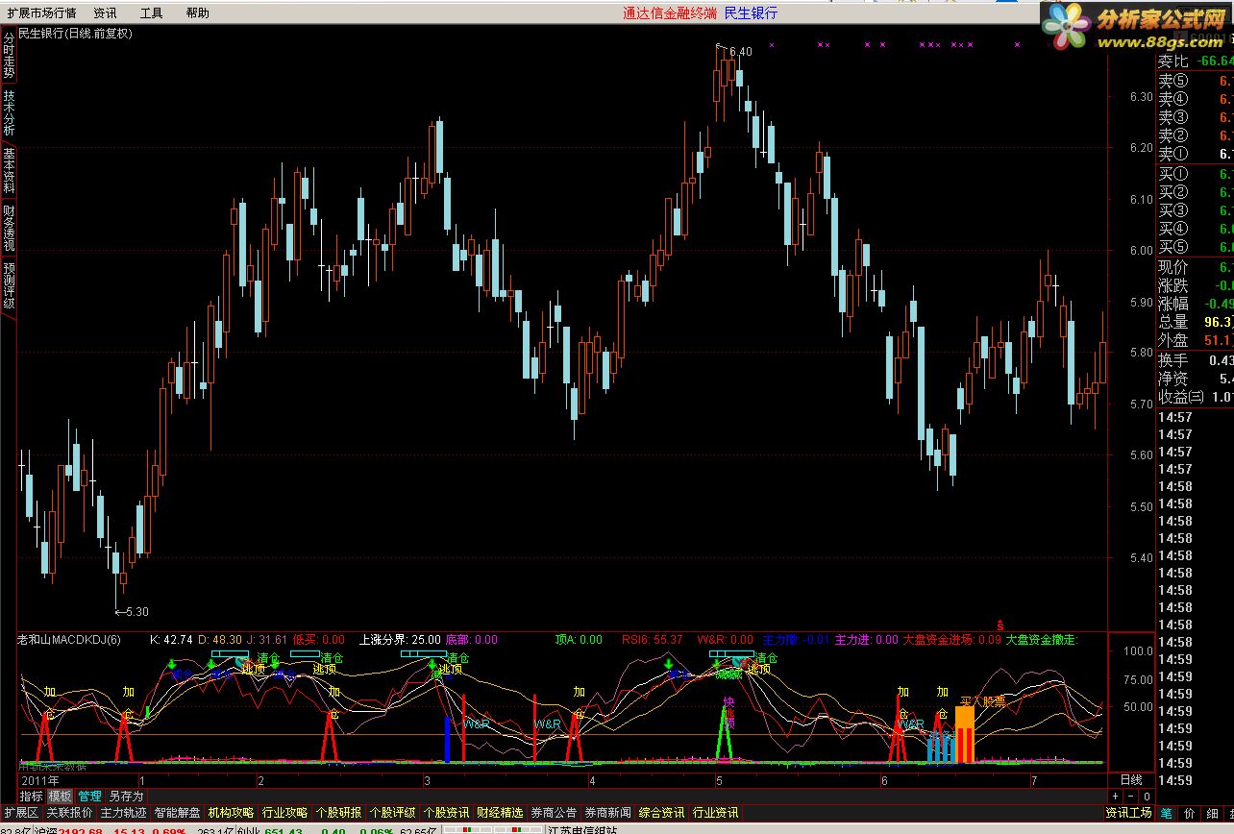The image size is (1234, 834).
Task: Click the 老和山MACDKDJ(6) indicator name
Action: pos(69,639)
